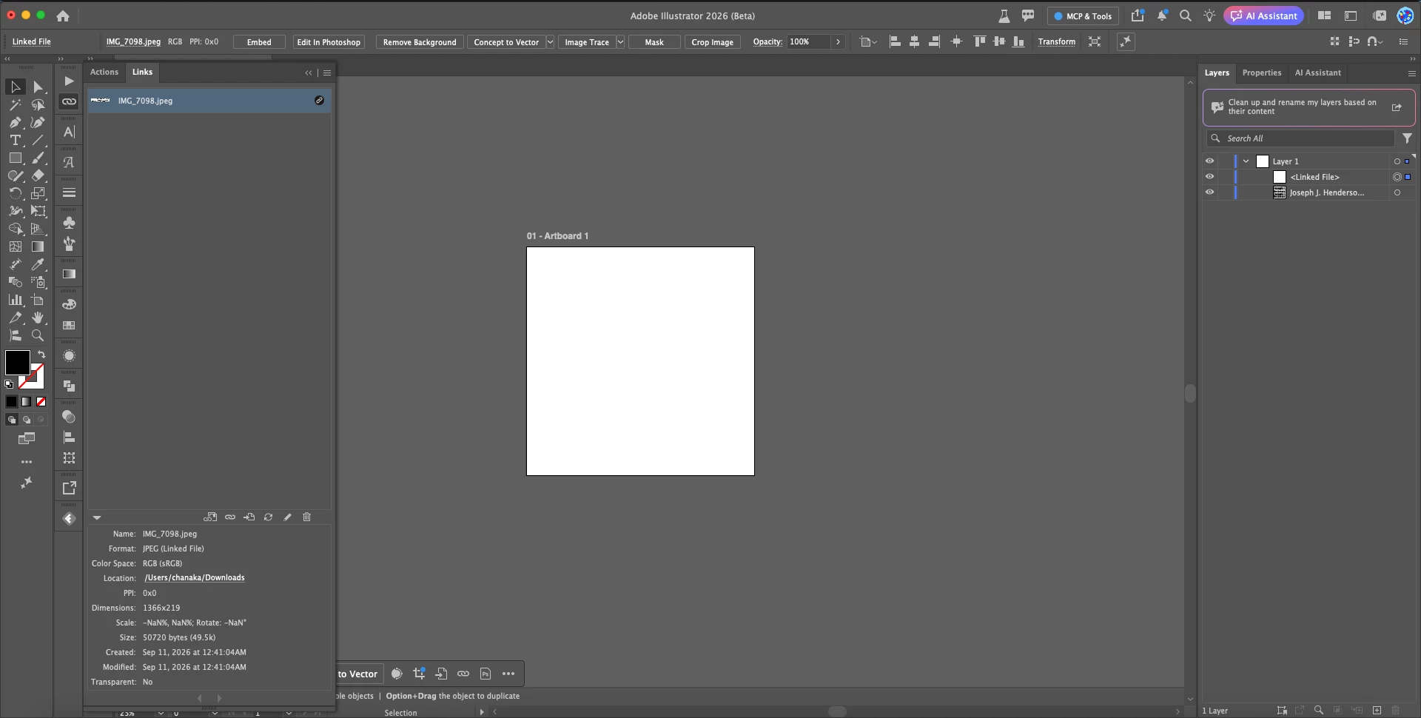Hide the Joseph J. Henderso... layer

point(1209,192)
